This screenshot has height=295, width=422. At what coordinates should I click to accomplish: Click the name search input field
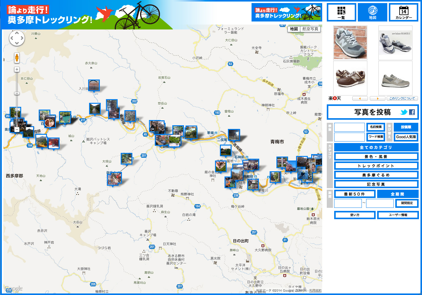click(350, 127)
